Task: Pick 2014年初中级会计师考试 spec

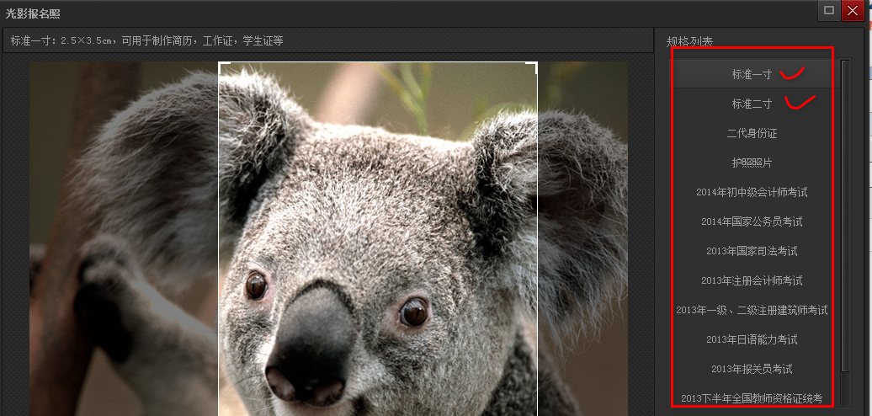Action: pos(752,193)
